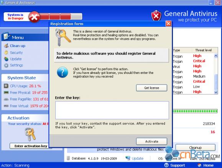
Task: Click in the Enter the key field
Action: tap(112, 110)
